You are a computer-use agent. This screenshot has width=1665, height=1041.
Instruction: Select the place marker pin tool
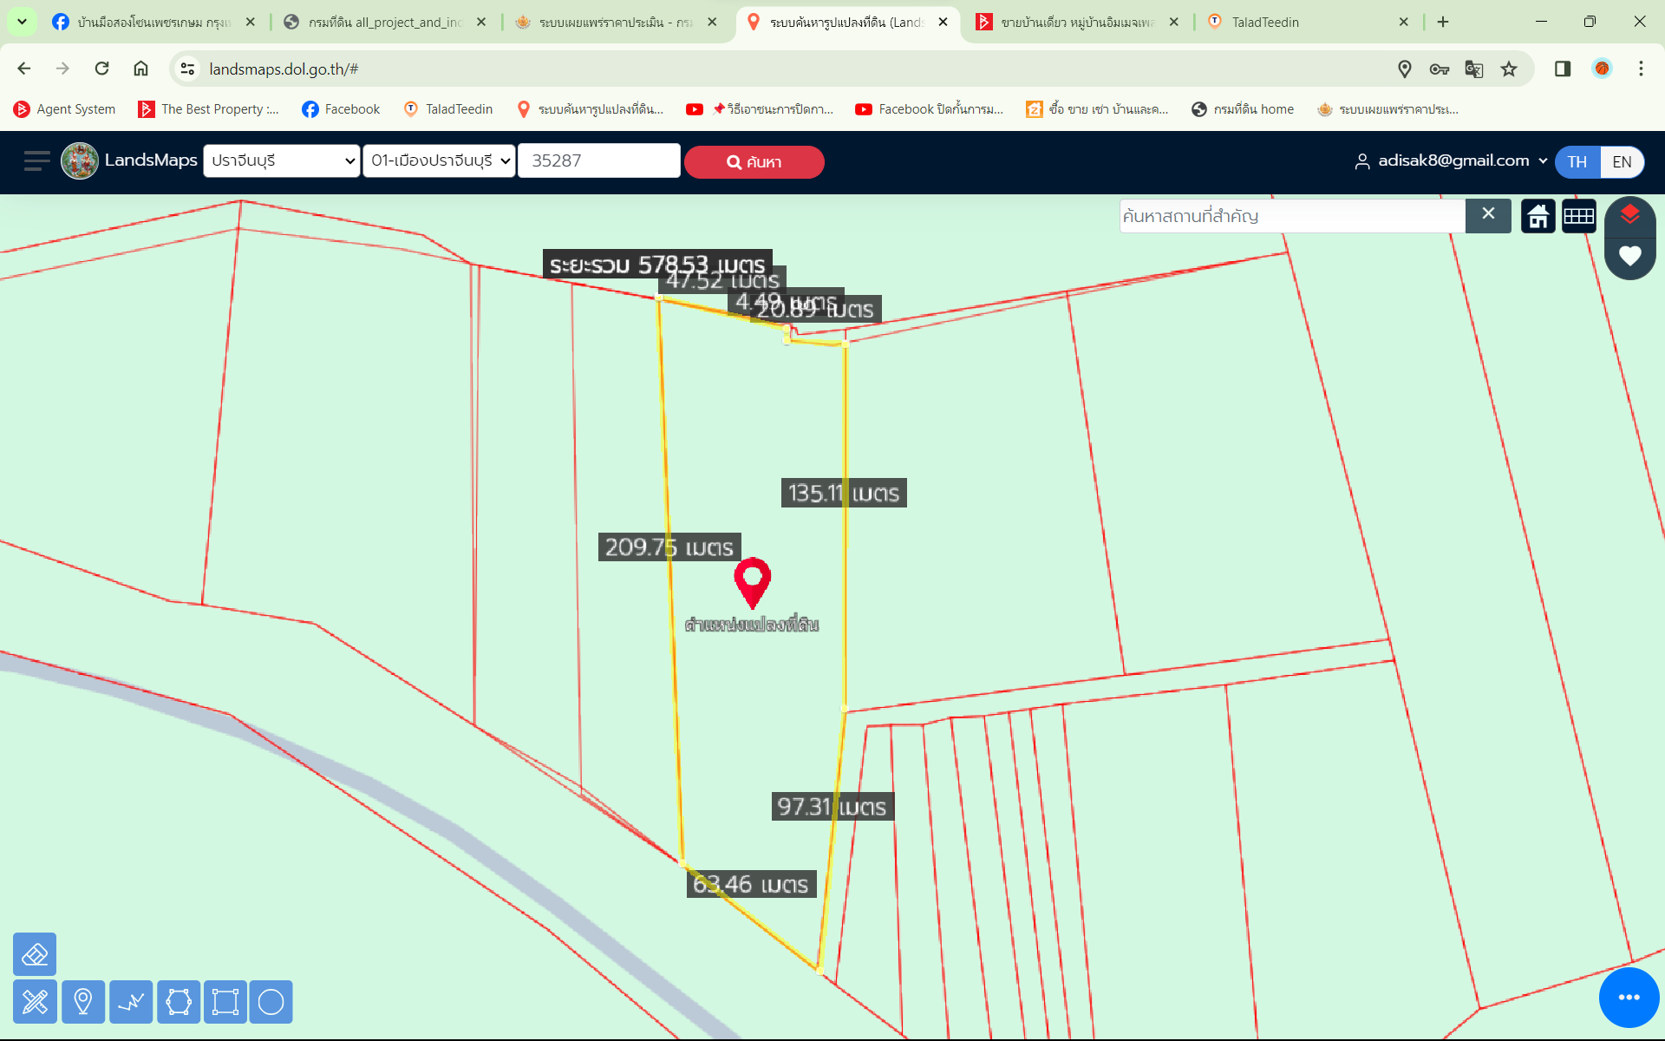pyautogui.click(x=83, y=1002)
